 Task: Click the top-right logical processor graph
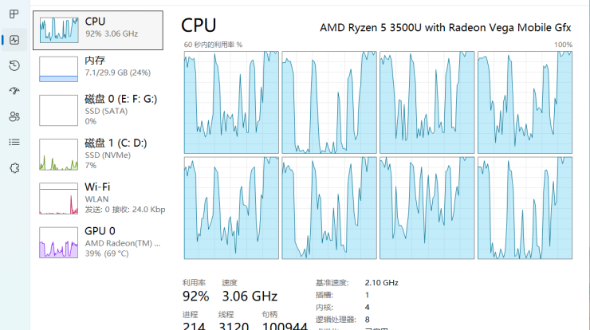[525, 102]
